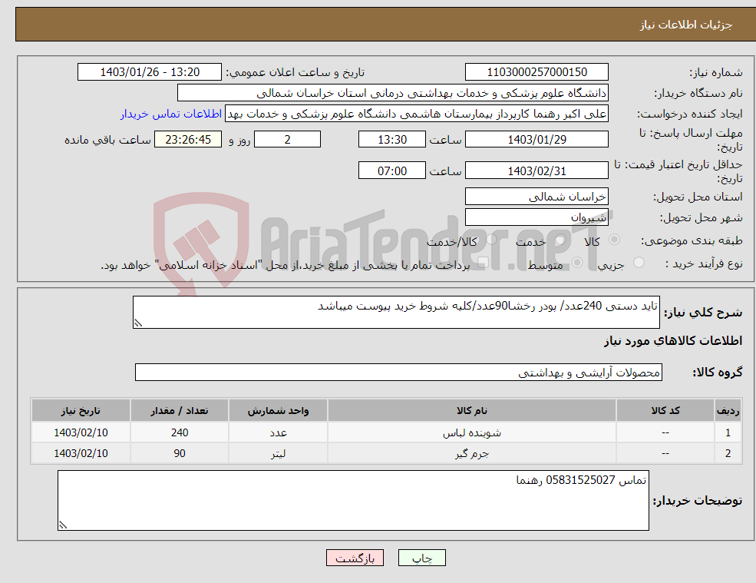Click the جزئیات اطلاعات نیاز page title

(x=686, y=25)
